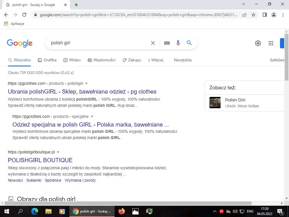Bookmark this tab with star icon
The width and height of the screenshot is (289, 217).
253,15
